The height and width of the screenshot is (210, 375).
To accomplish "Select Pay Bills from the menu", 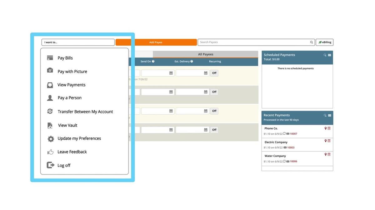I will [65, 58].
